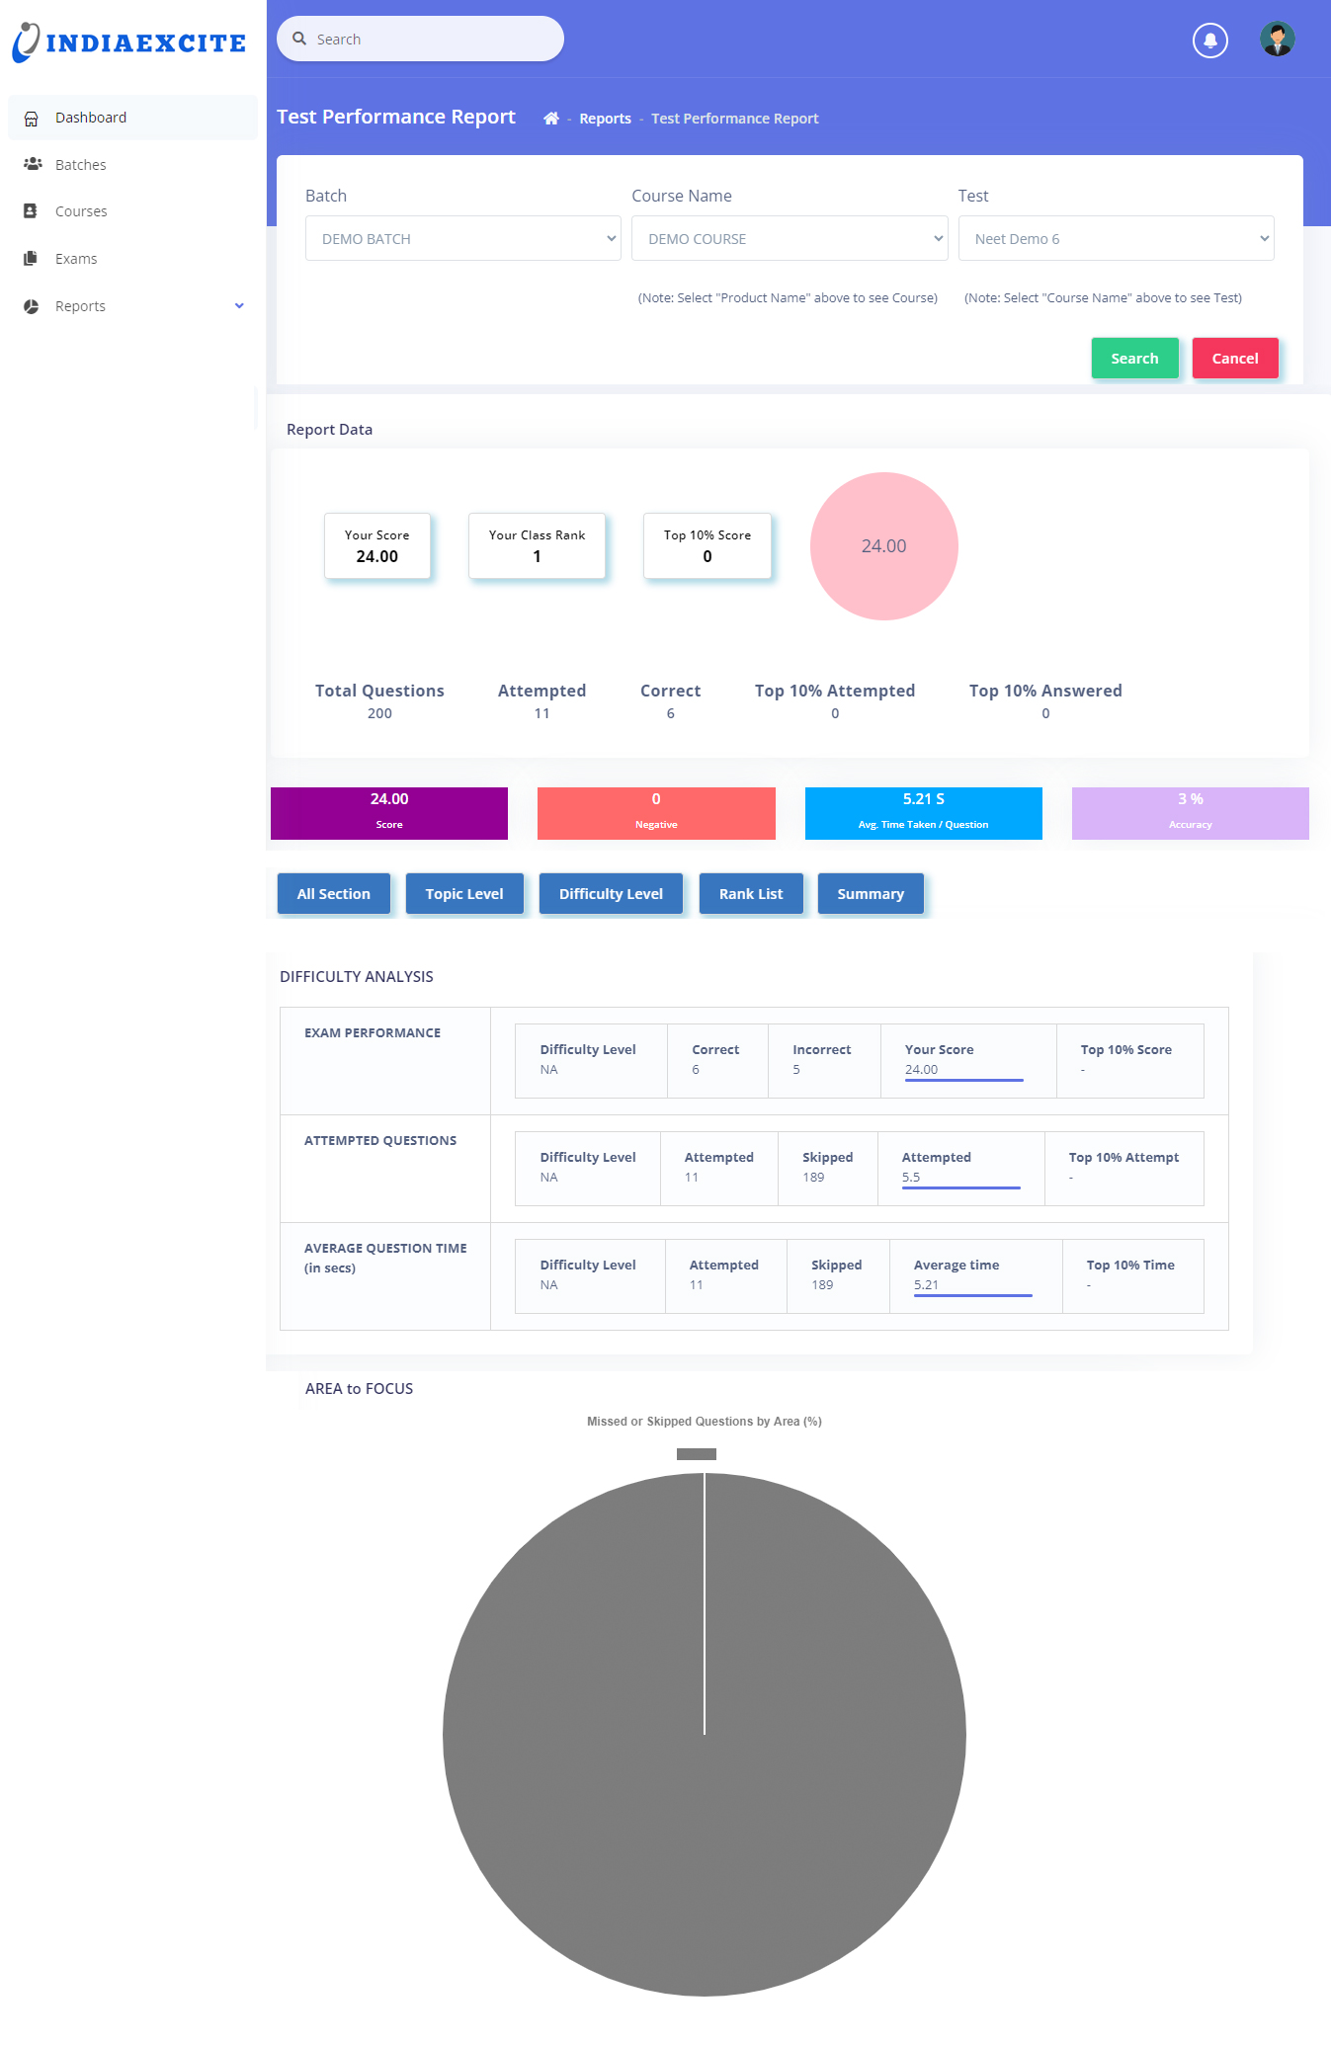1331x2045 pixels.
Task: Click the IndiaExcite logo
Action: point(129,42)
